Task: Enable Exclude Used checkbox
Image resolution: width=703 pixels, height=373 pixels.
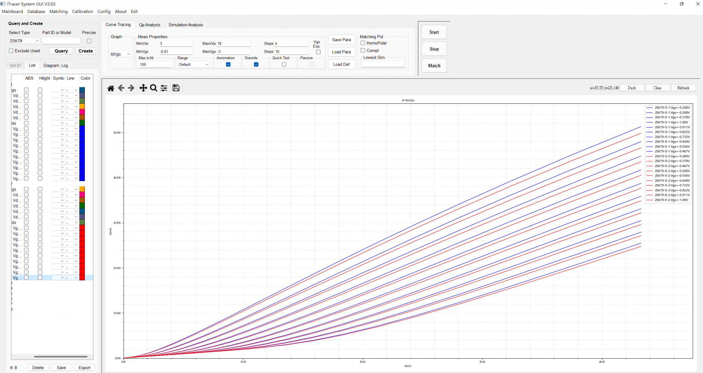Action: point(11,50)
